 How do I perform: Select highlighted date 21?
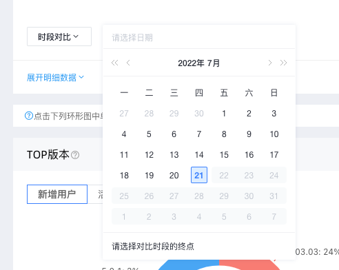click(x=199, y=175)
